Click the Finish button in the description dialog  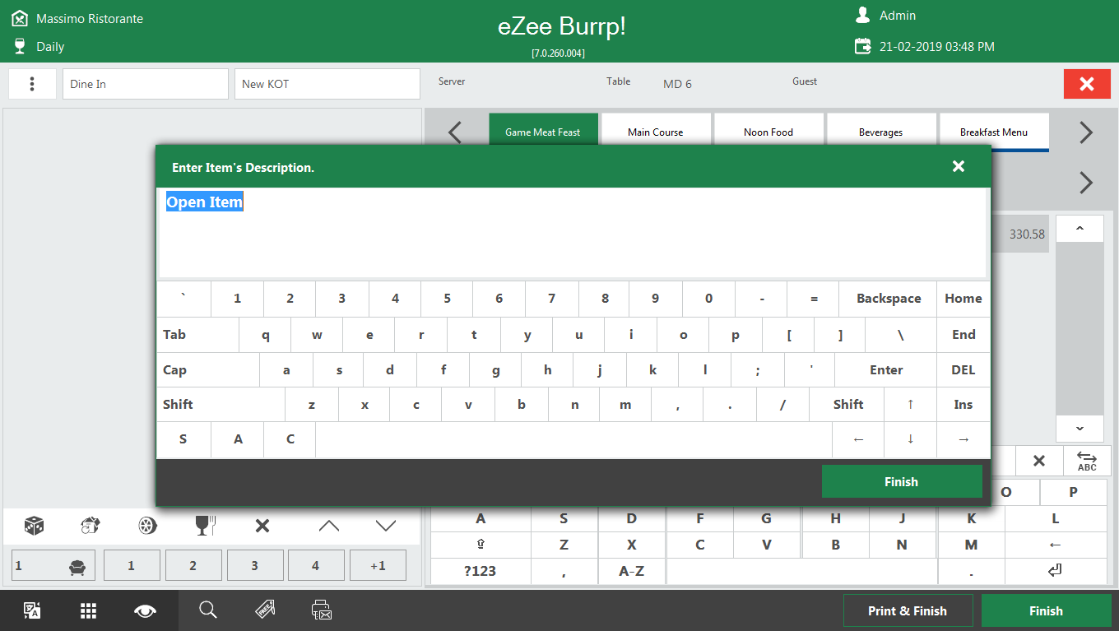coord(902,482)
